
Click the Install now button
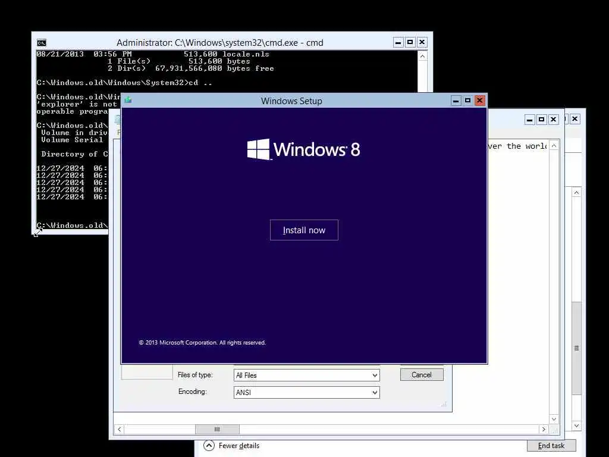tap(304, 230)
